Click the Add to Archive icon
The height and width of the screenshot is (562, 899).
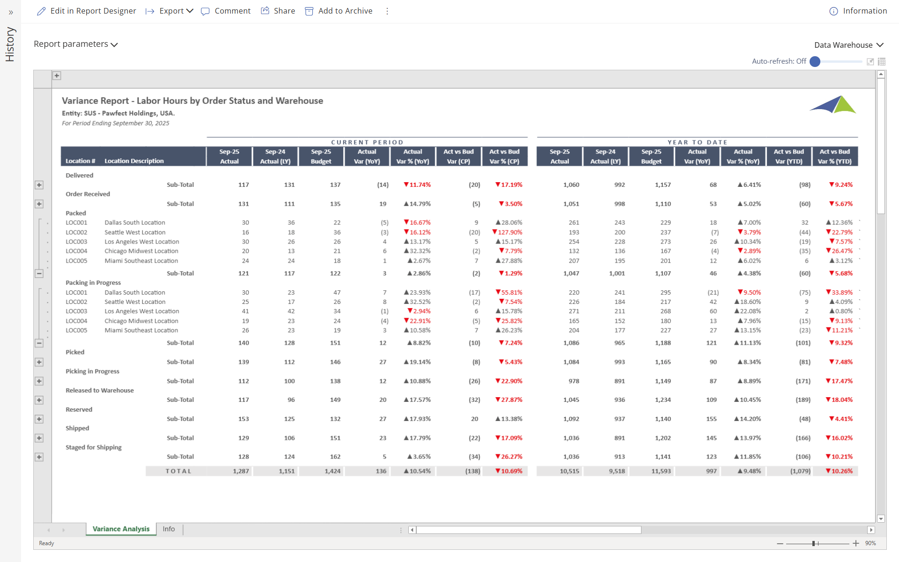pyautogui.click(x=309, y=11)
